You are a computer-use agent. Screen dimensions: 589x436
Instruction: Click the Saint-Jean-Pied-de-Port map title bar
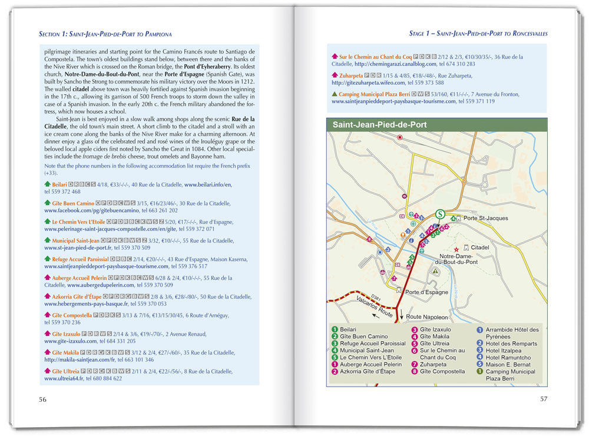coord(436,125)
